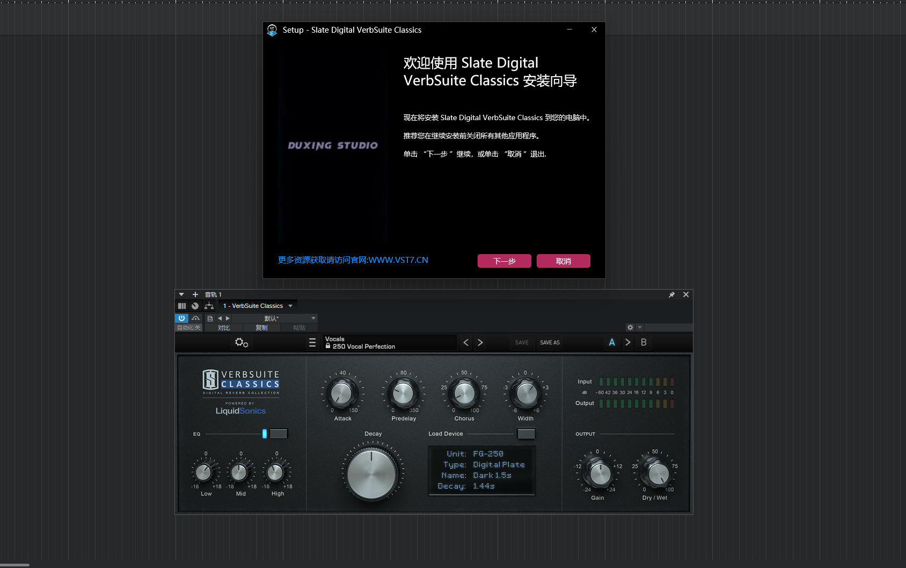Collapse 音轨 1 with the track arrow
906x568 pixels.
coord(181,294)
